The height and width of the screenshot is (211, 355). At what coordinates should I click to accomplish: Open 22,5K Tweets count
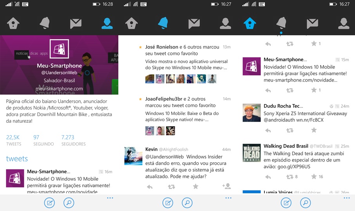[x=14, y=140]
